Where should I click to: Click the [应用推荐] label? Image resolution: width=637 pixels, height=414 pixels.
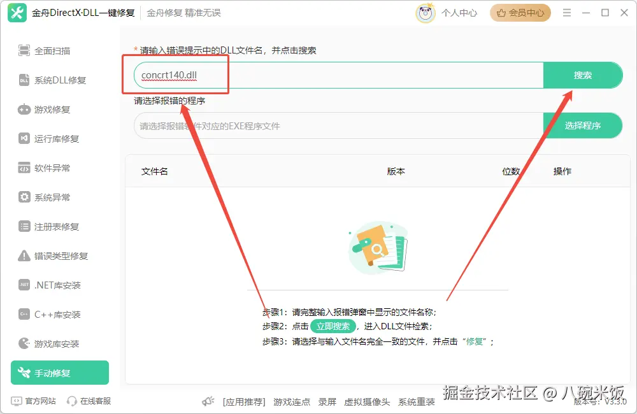click(x=244, y=402)
